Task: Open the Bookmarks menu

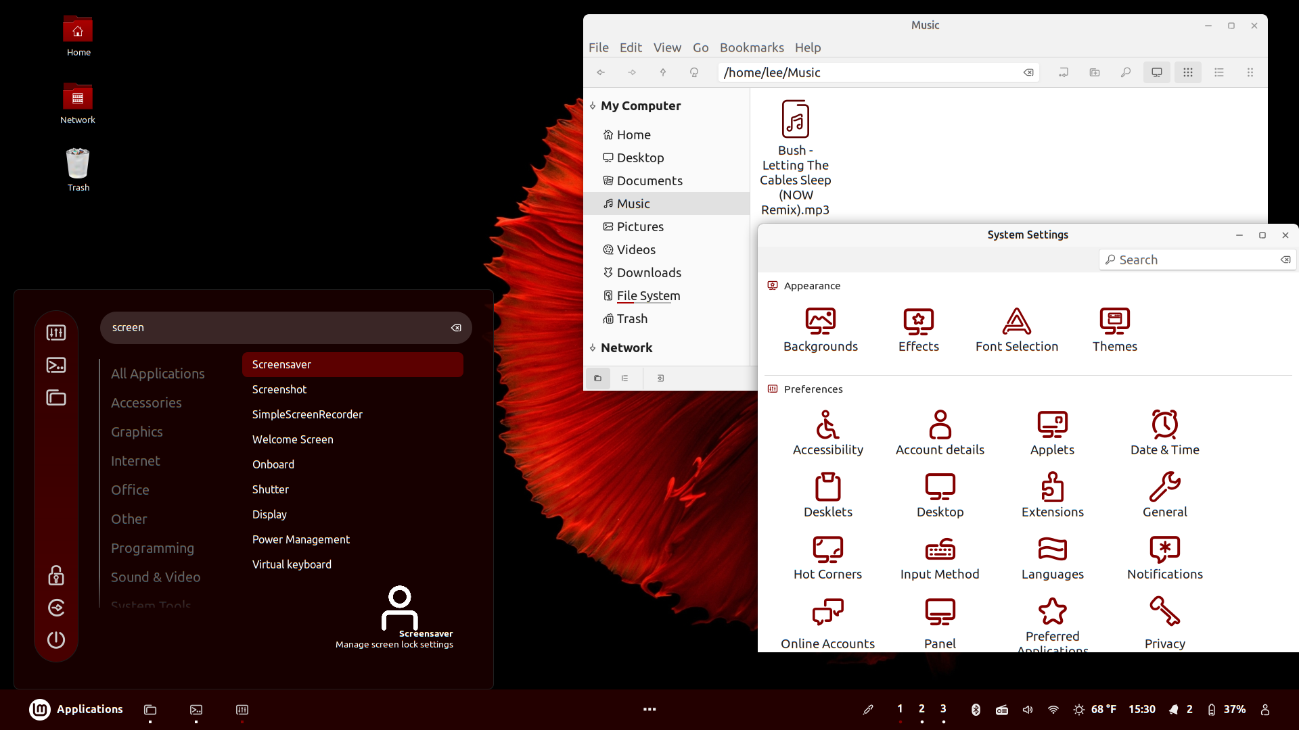Action: [x=751, y=47]
